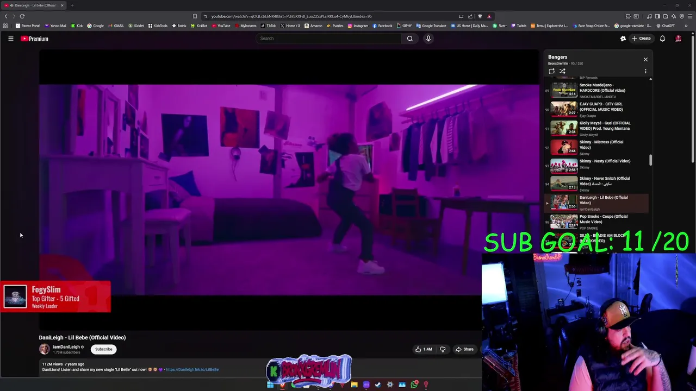Open the video title DaniLeigh - Lil Bebe
The height and width of the screenshot is (391, 696).
click(x=82, y=337)
